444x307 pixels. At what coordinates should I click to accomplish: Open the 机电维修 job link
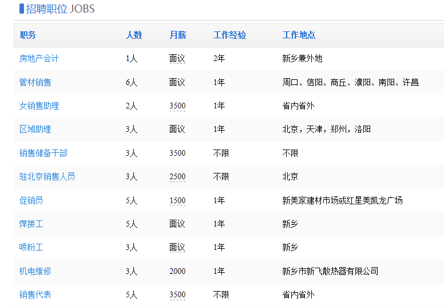point(35,271)
